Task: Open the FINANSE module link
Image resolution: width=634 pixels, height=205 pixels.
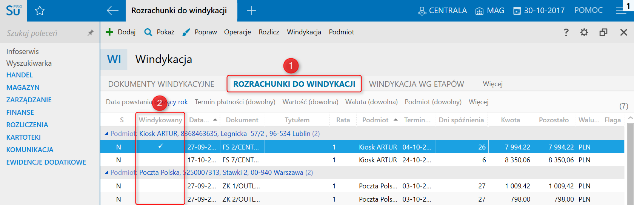Action: point(20,113)
